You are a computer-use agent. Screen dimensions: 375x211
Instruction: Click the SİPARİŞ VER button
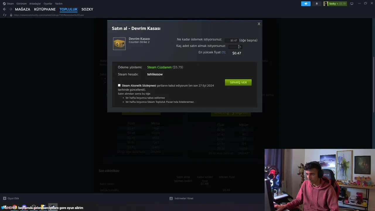(x=238, y=82)
